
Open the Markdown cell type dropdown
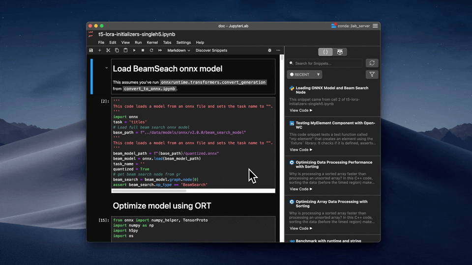coord(179,51)
